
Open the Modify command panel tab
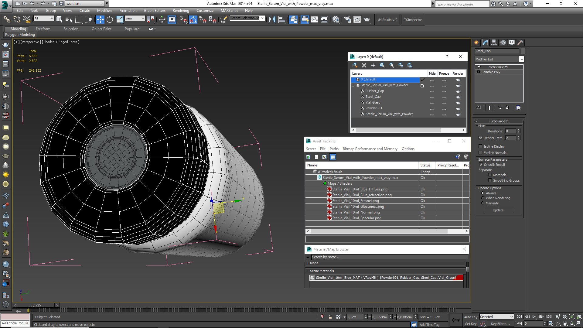(x=485, y=43)
